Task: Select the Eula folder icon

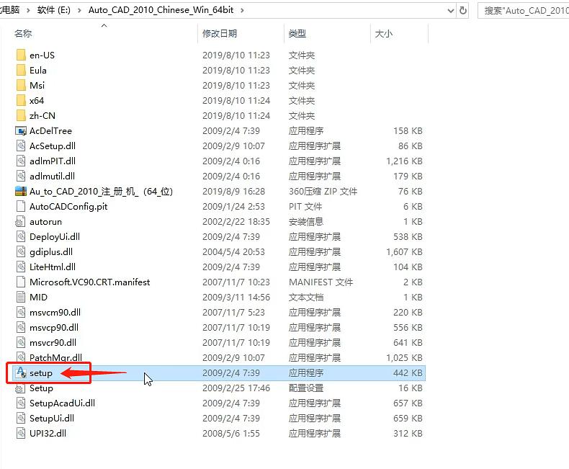Action: click(21, 71)
